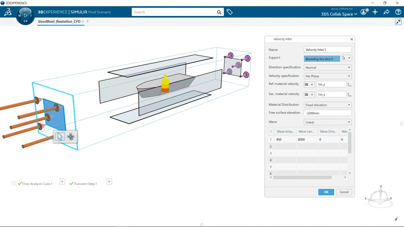Click the collapse view icon top right
The width and height of the screenshot is (404, 227).
coord(399,21)
